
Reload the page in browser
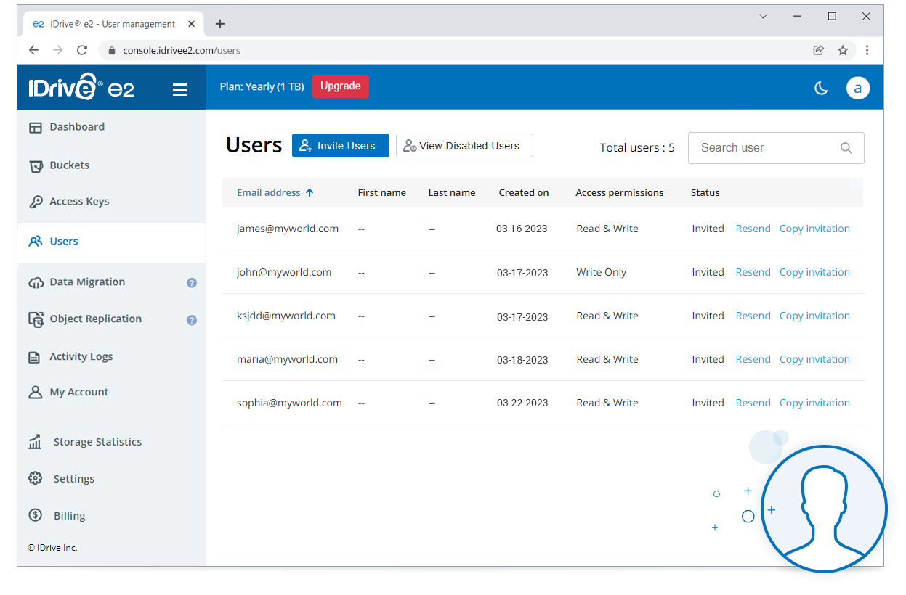pos(82,51)
